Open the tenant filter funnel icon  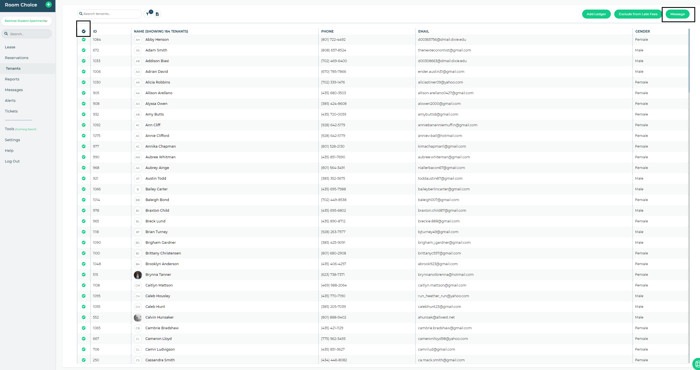148,14
